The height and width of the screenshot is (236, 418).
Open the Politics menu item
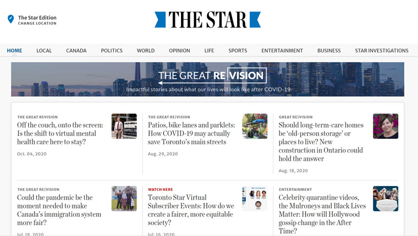112,50
